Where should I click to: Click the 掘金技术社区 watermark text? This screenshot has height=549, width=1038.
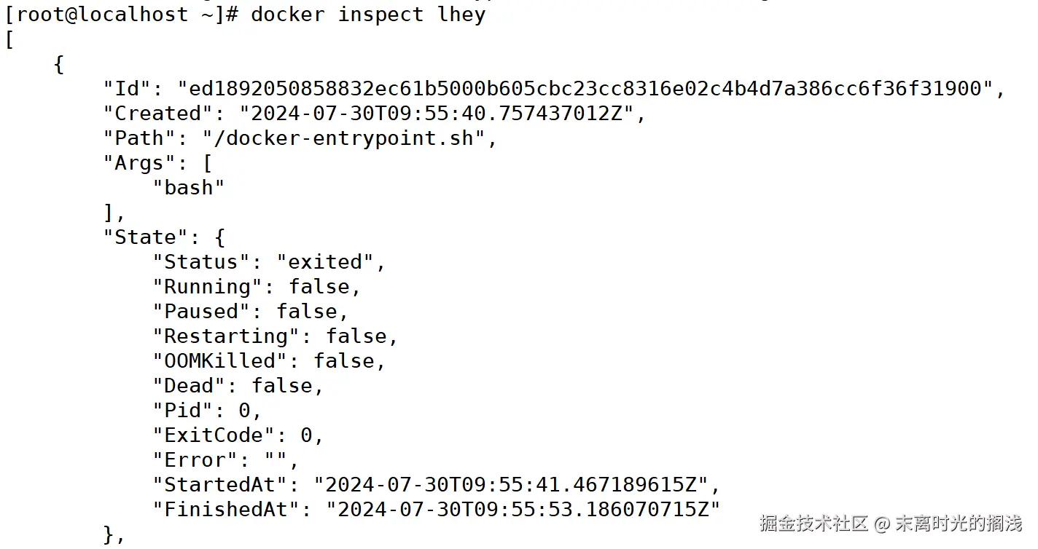click(x=813, y=524)
